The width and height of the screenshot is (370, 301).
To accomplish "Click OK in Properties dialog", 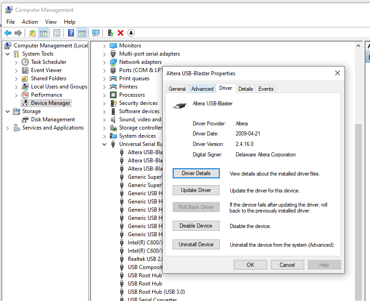I will point(250,265).
